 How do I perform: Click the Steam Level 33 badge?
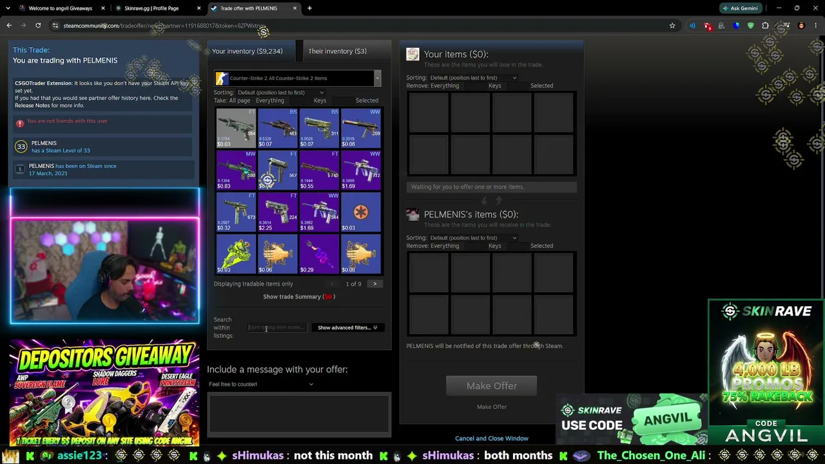click(x=21, y=147)
